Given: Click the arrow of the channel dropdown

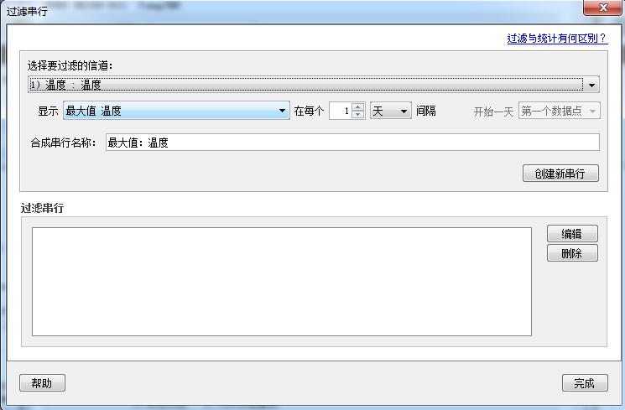Looking at the screenshot, I should coord(592,85).
